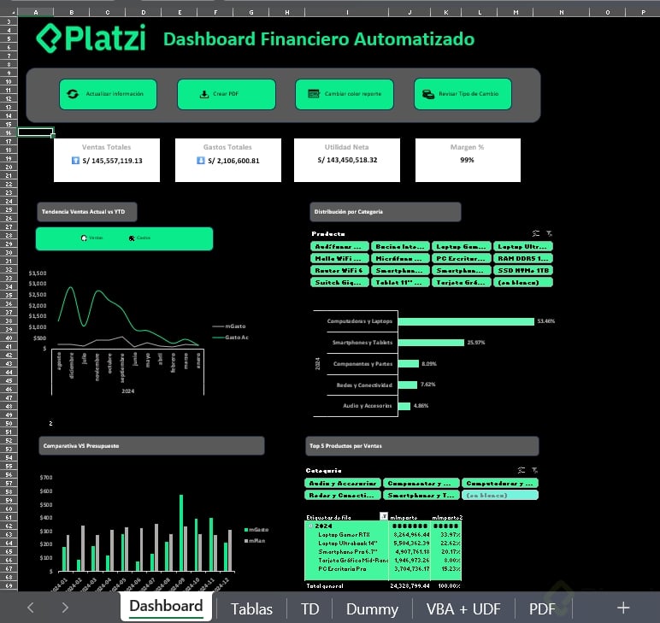Open the Tablas sheet tab
The height and width of the screenshot is (623, 660).
click(x=251, y=608)
